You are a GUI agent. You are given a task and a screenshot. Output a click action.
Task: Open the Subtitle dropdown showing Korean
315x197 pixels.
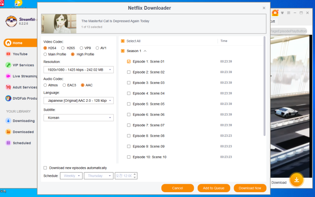tap(78, 117)
